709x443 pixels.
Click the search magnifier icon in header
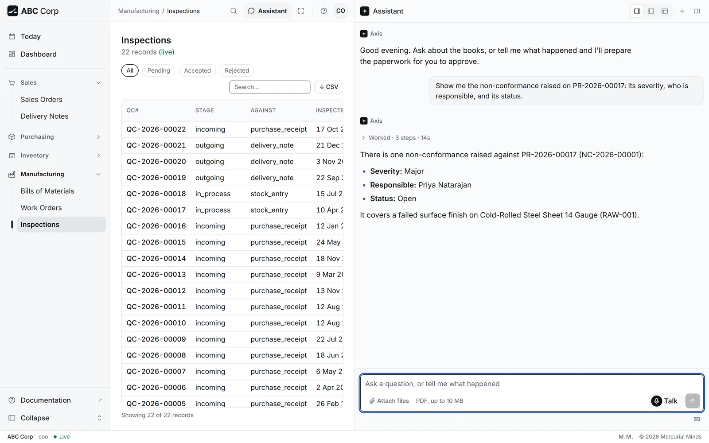(234, 11)
